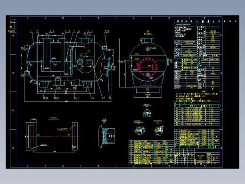Click the parts list table at the bottom
Screen dimensions: 245x184
click(151, 152)
